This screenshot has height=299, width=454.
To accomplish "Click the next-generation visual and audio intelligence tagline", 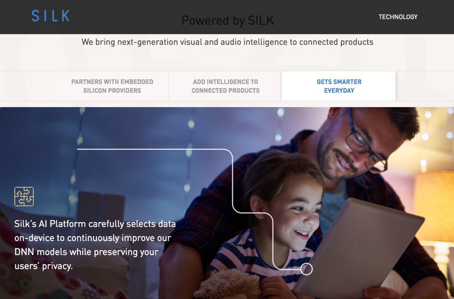I will (228, 42).
